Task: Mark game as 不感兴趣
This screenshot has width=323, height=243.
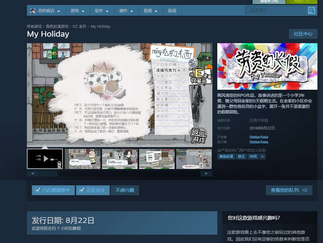Action: click(x=125, y=190)
